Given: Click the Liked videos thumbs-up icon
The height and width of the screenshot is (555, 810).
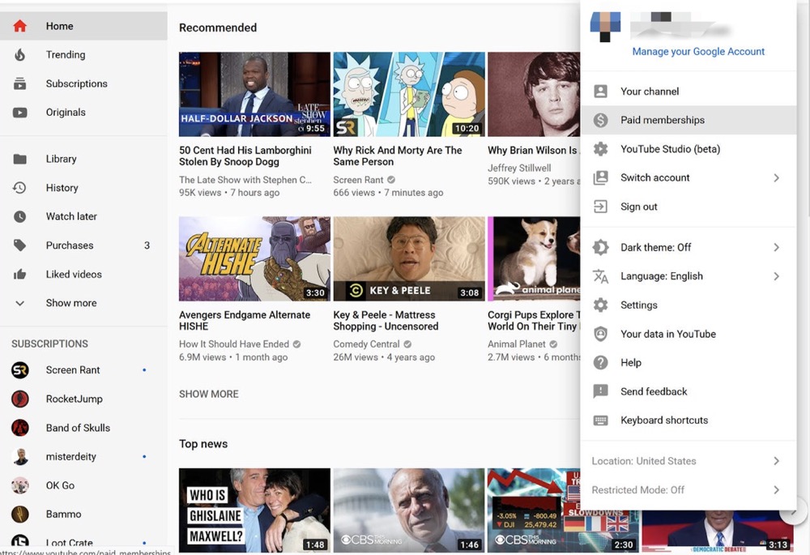Looking at the screenshot, I should (x=20, y=275).
